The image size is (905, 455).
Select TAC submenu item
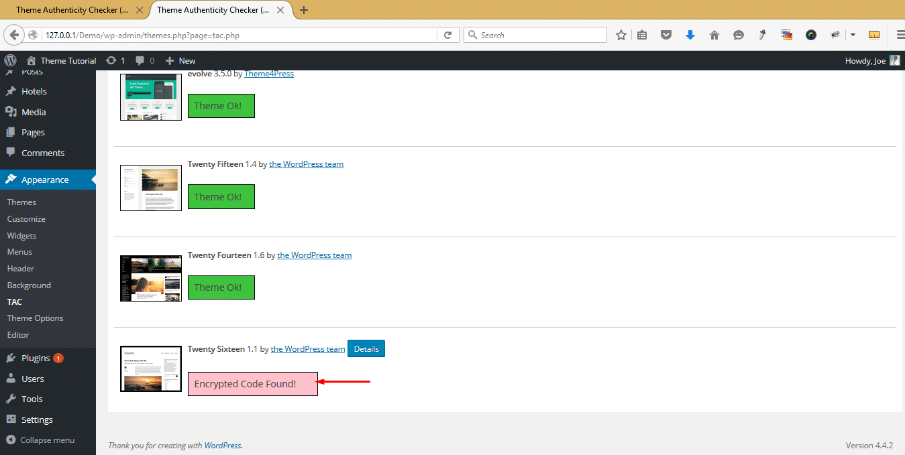click(x=15, y=302)
